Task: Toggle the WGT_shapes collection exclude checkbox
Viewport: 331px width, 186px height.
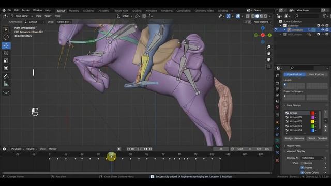Action: 319,34
